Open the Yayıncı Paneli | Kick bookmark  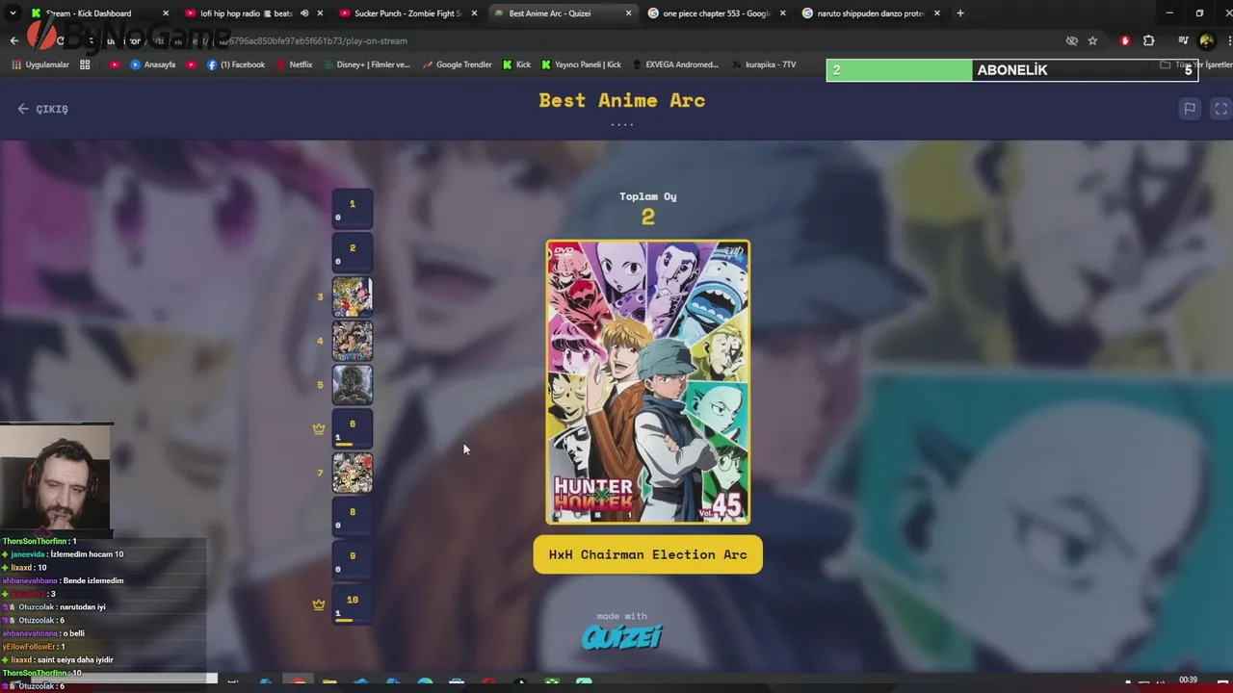tap(581, 64)
